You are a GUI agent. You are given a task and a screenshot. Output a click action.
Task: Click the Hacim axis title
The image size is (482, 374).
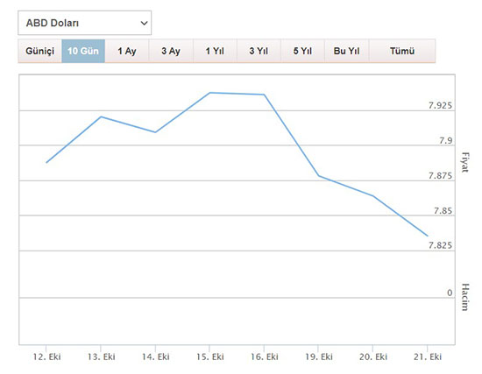point(464,297)
